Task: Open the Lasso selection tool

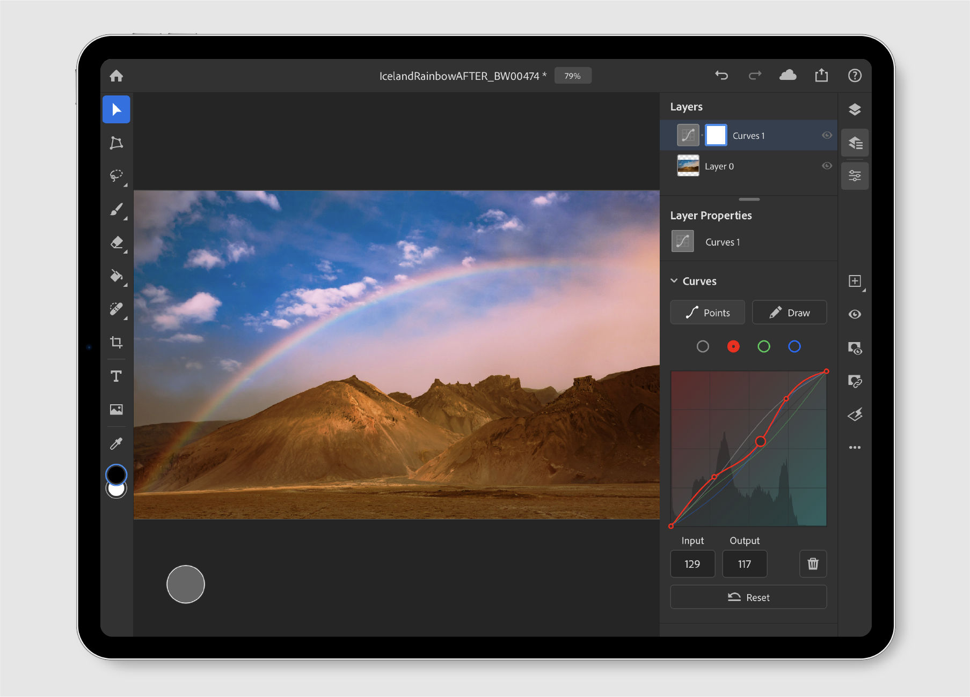Action: click(116, 176)
